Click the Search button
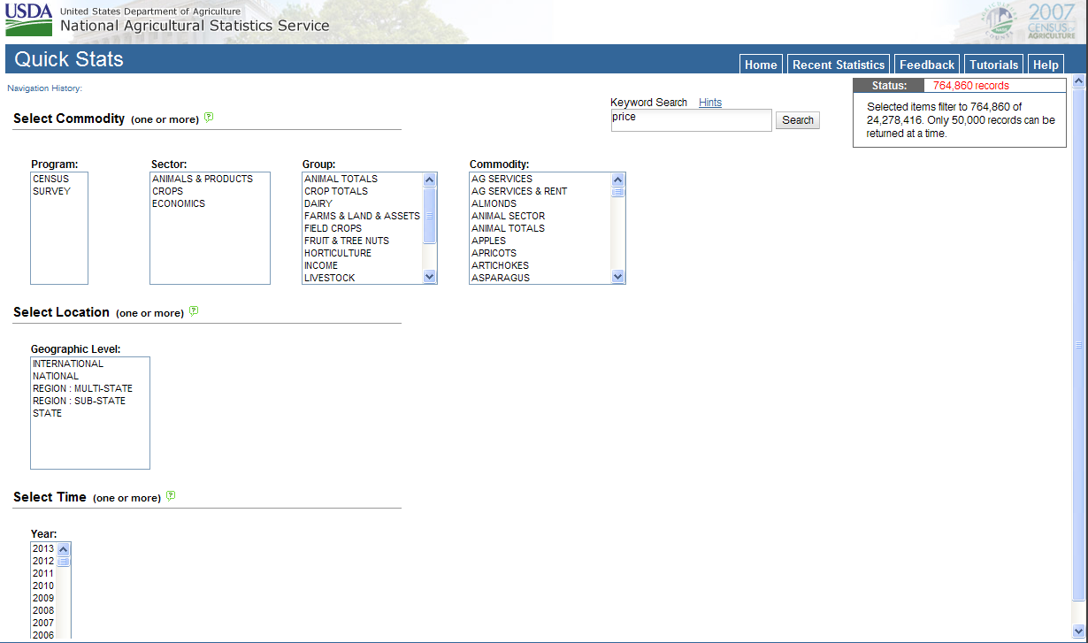 pyautogui.click(x=798, y=120)
